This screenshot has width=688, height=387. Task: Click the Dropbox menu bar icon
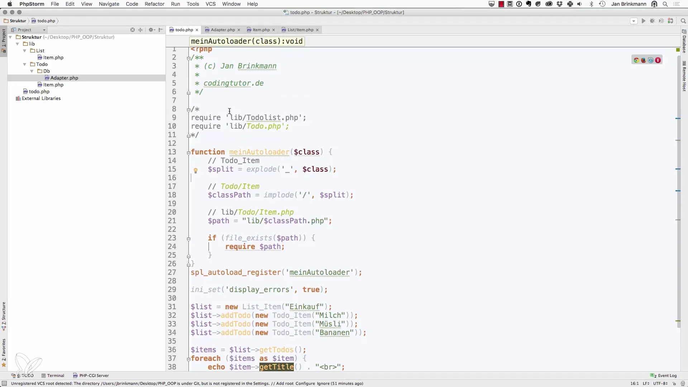tap(560, 4)
